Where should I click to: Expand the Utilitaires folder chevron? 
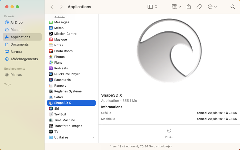click(94, 137)
